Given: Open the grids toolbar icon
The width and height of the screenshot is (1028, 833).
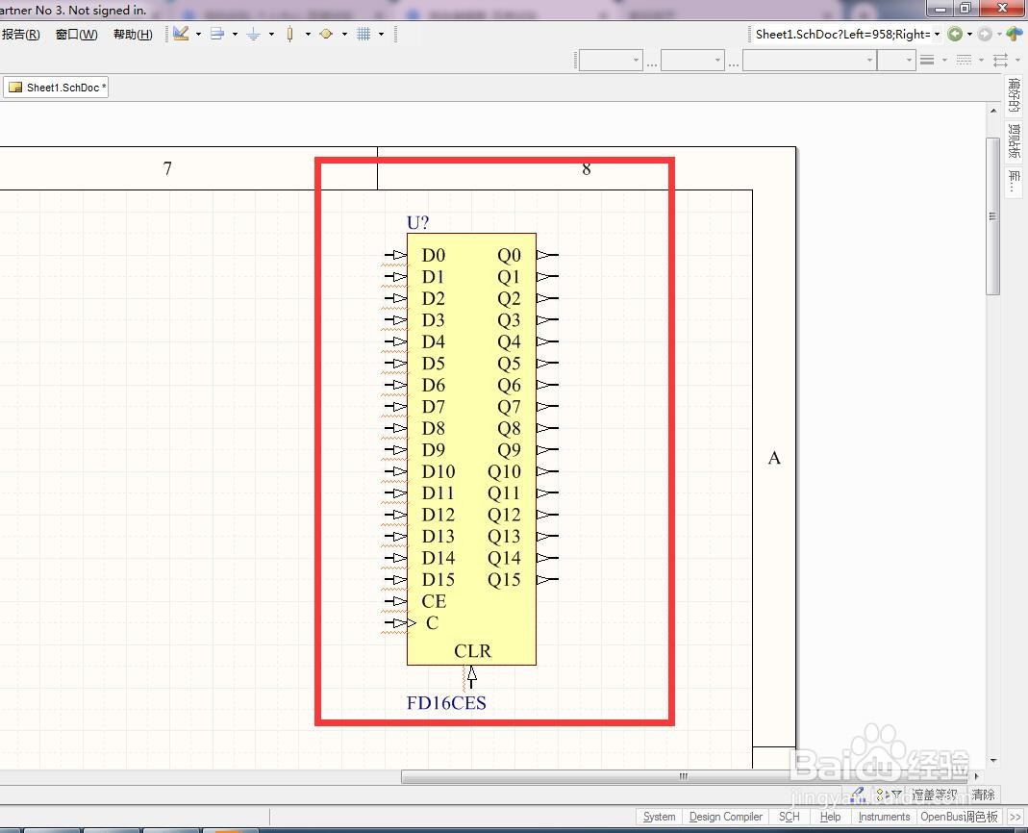Looking at the screenshot, I should click(x=364, y=34).
